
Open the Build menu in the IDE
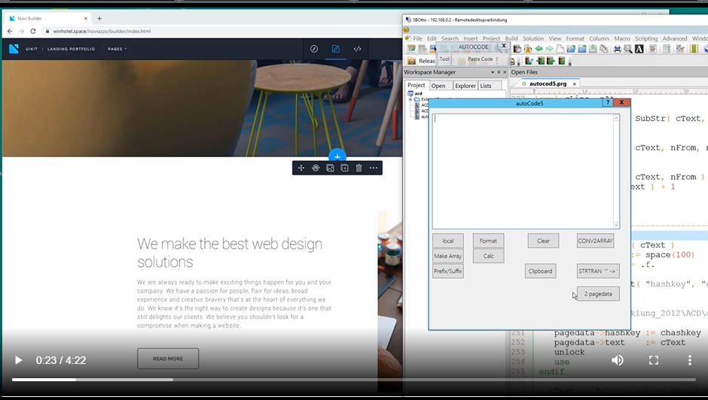pos(511,38)
